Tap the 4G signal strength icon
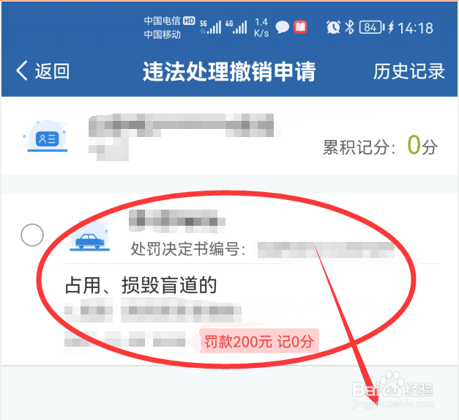 236,27
